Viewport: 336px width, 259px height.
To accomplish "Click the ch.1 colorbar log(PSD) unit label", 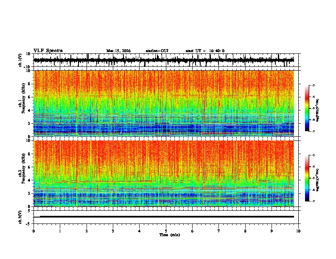I will (318, 110).
